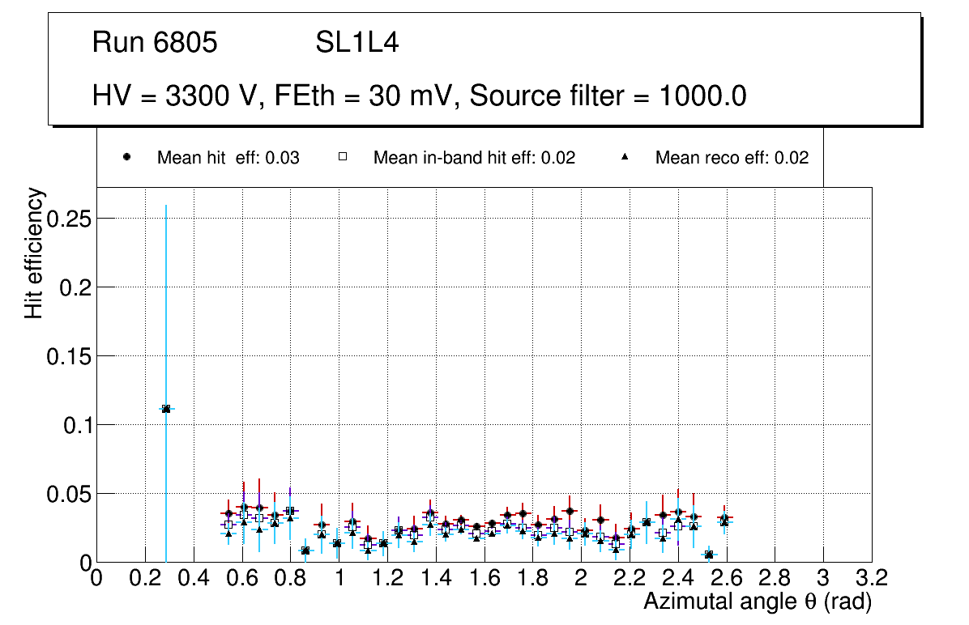Click the lowest data marker near 2.5 rad

click(x=709, y=555)
